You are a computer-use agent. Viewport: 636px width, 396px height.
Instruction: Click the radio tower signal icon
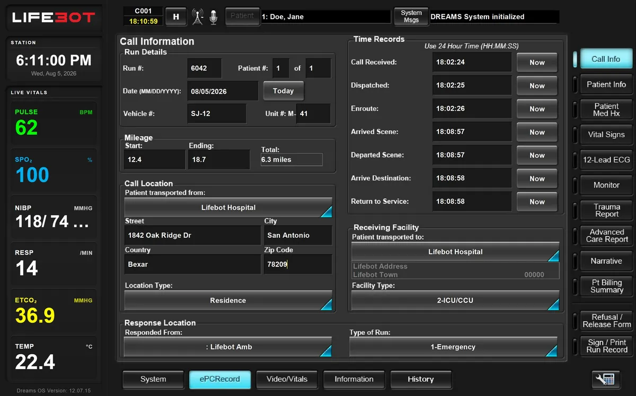(x=198, y=17)
